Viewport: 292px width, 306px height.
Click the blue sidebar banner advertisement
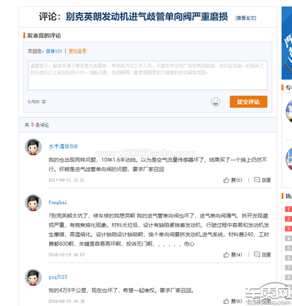tap(287, 43)
